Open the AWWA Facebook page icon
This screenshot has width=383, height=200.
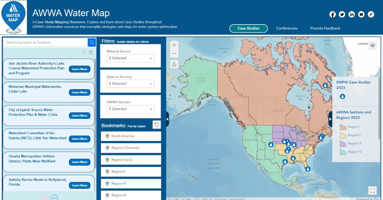(x=333, y=14)
